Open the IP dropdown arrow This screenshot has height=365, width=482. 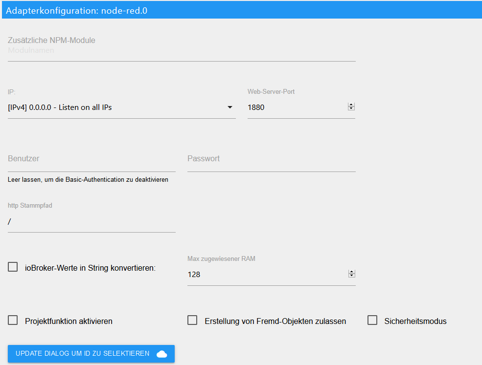click(230, 107)
